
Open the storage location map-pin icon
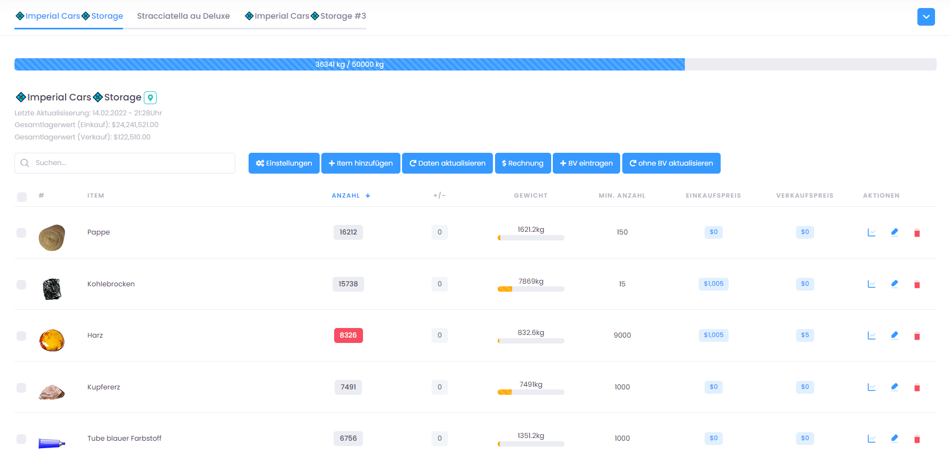click(x=150, y=98)
